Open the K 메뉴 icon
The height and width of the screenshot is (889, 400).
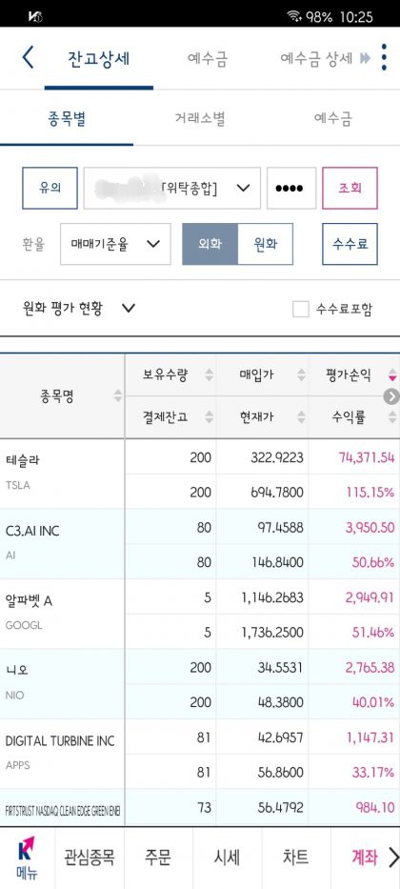pos(26,857)
